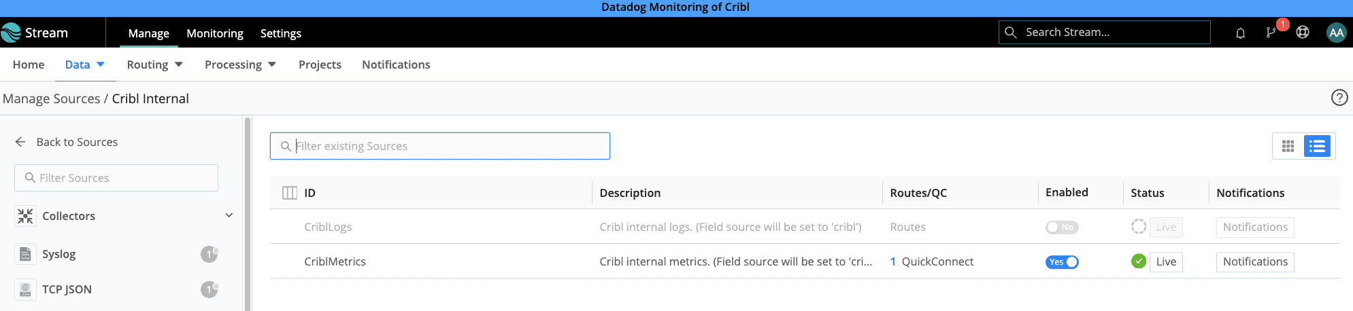Go to the Monitoring tab
1353x311 pixels.
pos(215,33)
